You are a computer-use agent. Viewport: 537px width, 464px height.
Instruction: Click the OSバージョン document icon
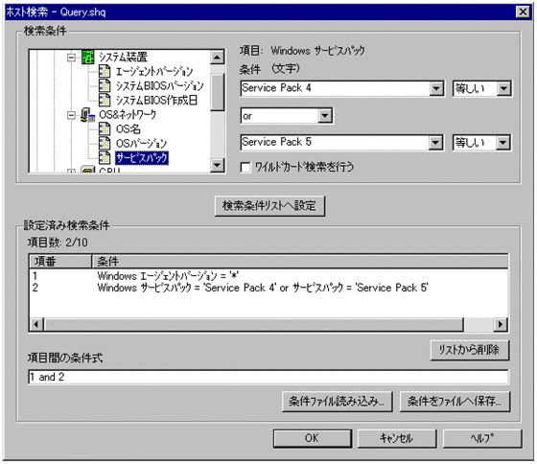[x=105, y=144]
